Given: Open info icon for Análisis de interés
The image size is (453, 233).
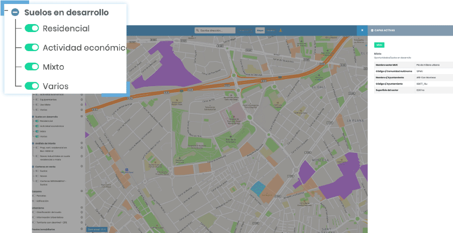Looking at the screenshot, I should [x=82, y=143].
